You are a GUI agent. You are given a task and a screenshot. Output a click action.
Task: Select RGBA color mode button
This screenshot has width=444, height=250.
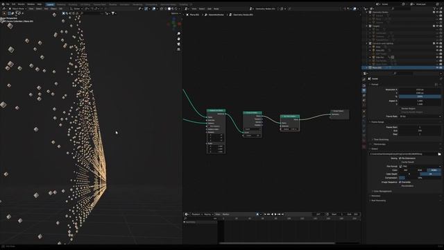pos(434,170)
